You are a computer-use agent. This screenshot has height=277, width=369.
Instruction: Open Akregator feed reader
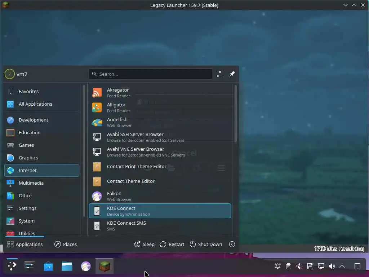click(160, 93)
